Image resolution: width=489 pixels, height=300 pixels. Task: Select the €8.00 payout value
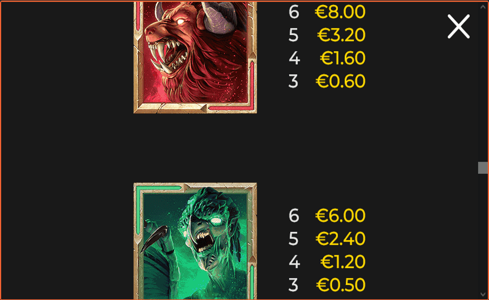[340, 12]
